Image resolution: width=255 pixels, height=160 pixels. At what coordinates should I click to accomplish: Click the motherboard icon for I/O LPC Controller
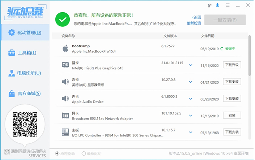[x=65, y=132]
